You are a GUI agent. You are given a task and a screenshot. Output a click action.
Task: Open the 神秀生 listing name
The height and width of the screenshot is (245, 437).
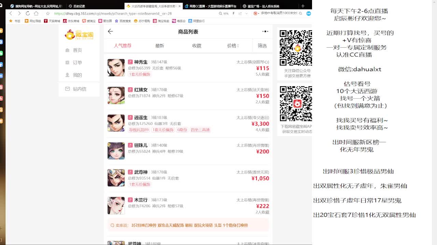tap(141, 62)
